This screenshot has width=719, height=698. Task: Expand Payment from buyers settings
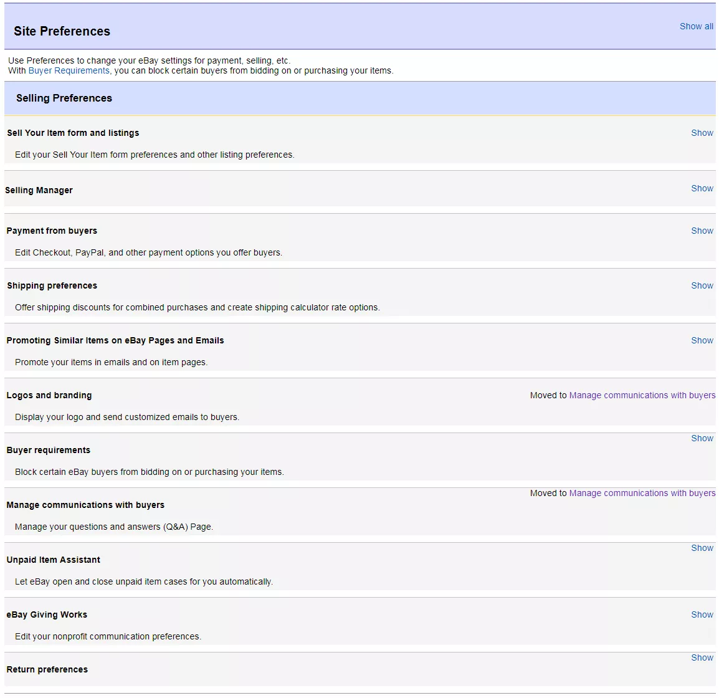click(x=702, y=230)
